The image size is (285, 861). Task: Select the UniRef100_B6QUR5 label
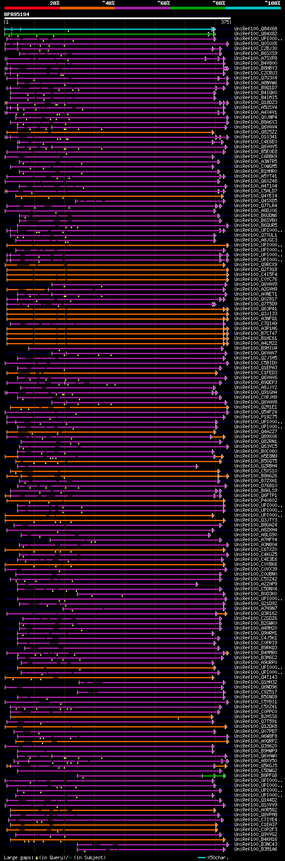pyautogui.click(x=256, y=226)
